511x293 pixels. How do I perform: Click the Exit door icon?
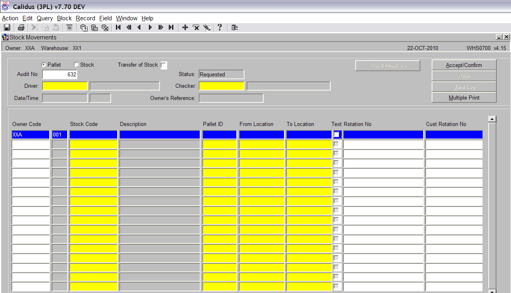(235, 28)
